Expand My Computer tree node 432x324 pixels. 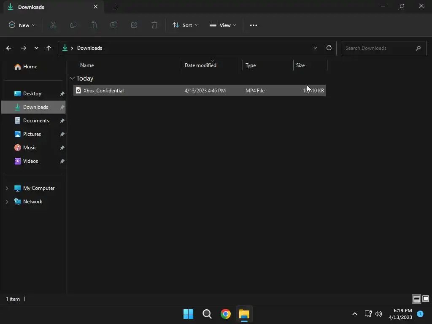click(x=7, y=188)
